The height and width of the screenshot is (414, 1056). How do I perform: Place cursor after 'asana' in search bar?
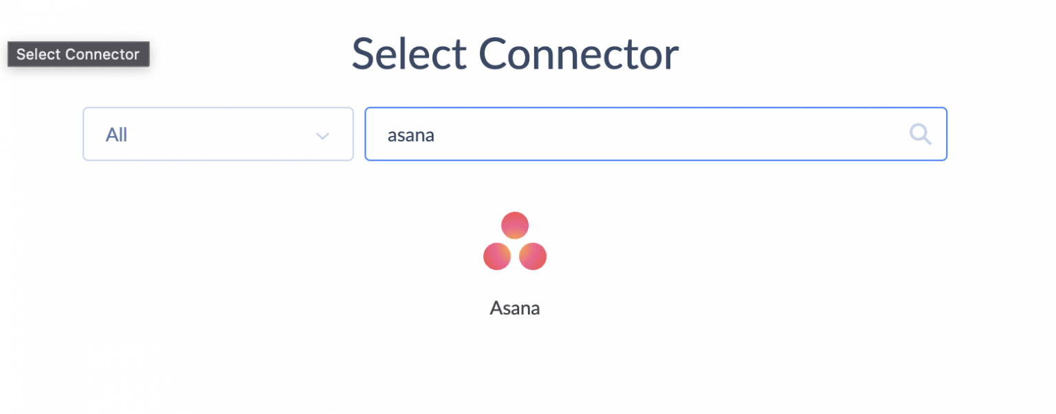437,135
